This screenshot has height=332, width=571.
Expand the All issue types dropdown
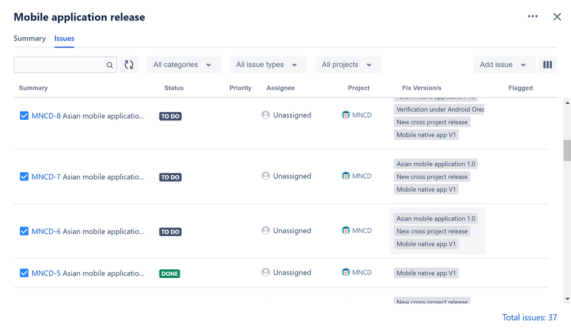pyautogui.click(x=268, y=64)
